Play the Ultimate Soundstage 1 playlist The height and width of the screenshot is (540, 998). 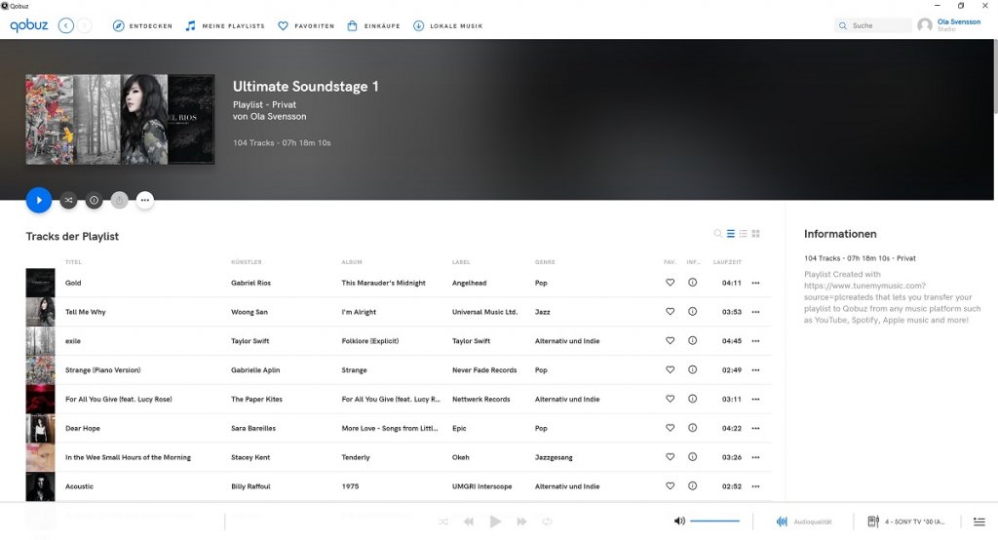[39, 200]
